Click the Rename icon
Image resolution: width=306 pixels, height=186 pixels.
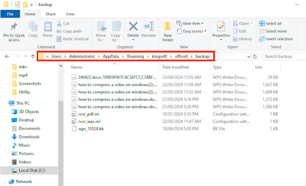pyautogui.click(x=149, y=26)
